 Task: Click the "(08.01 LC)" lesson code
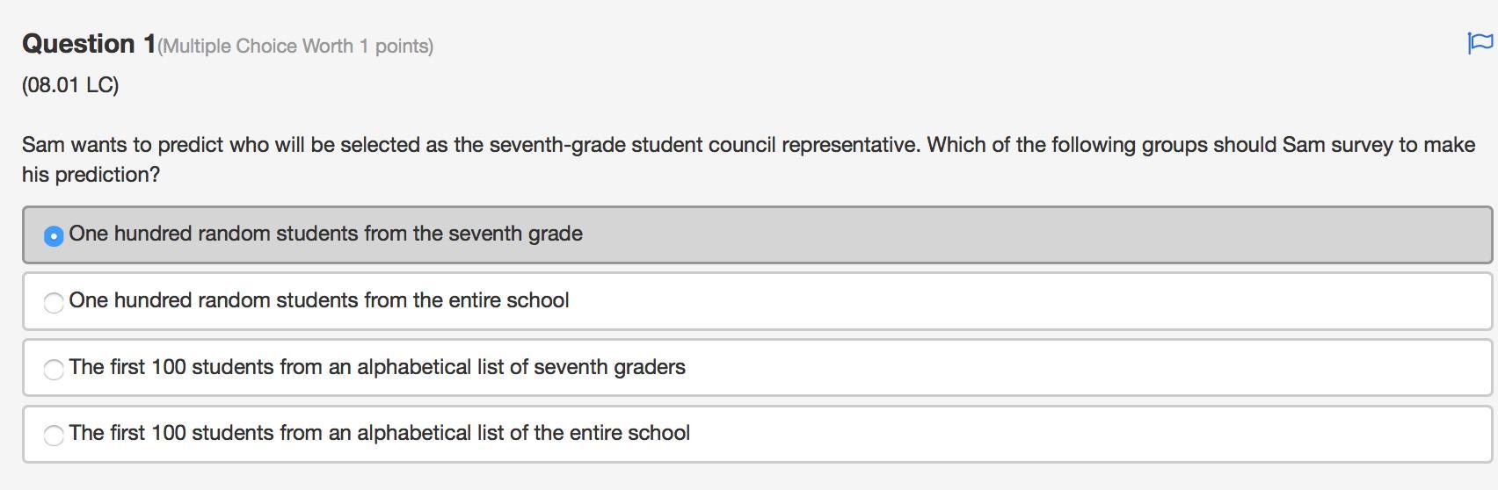(x=70, y=85)
